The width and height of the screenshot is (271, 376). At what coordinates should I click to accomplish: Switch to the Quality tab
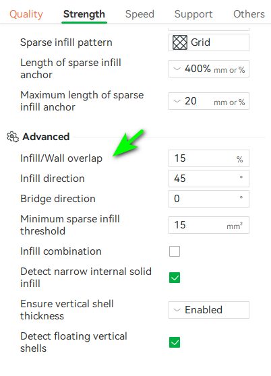(x=26, y=14)
